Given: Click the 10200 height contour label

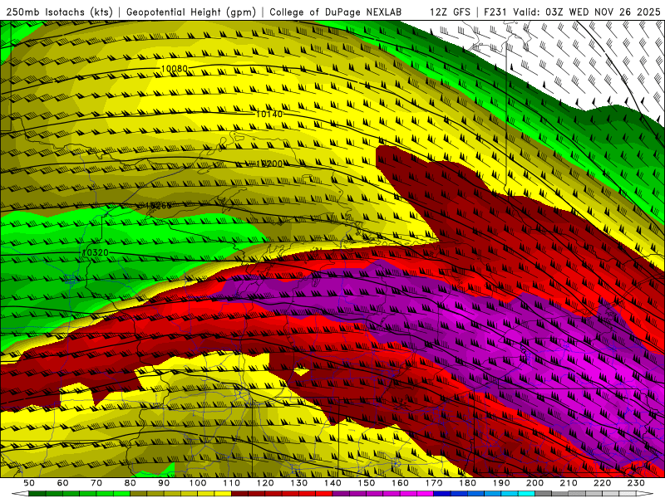Looking at the screenshot, I should (x=268, y=164).
